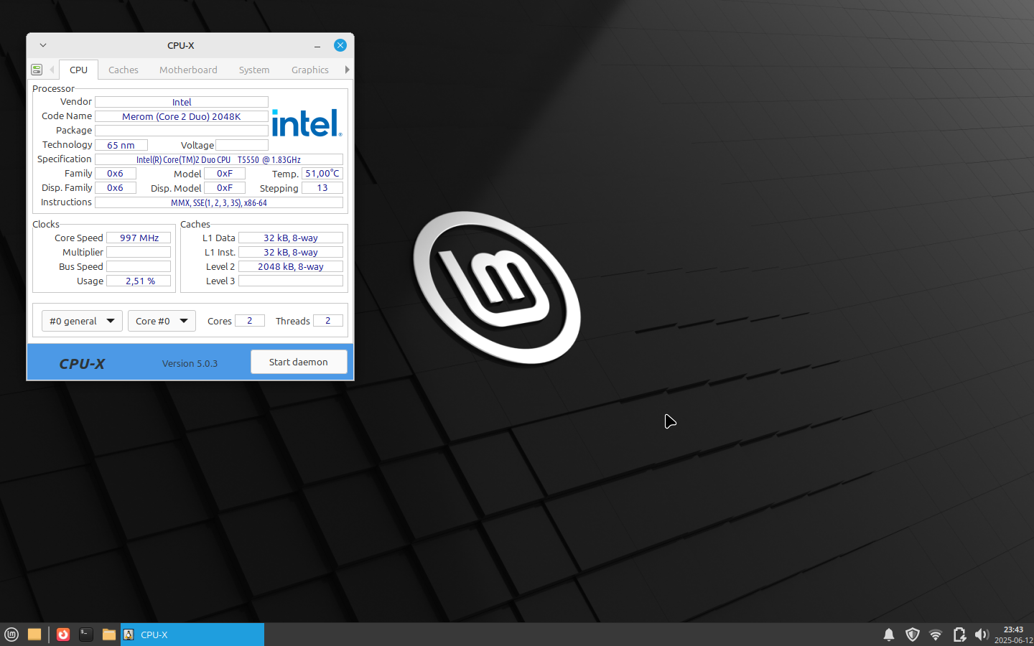The image size is (1034, 646).
Task: Click the Core Speed 997 MHz value
Action: (x=139, y=238)
